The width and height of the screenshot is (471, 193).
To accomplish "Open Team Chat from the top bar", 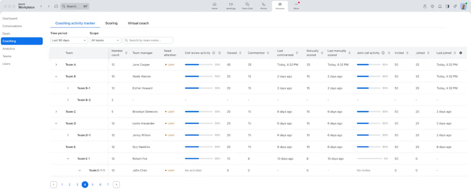I will pyautogui.click(x=247, y=6).
